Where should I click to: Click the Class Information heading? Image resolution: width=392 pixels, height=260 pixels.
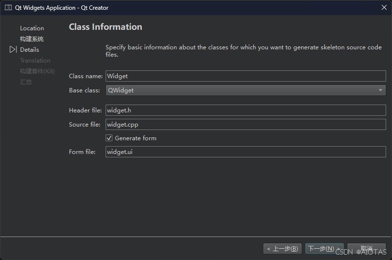[x=106, y=27]
